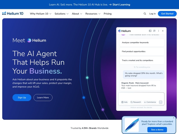Expand the Solutions dropdown
The image size is (179, 134).
pos(62,14)
